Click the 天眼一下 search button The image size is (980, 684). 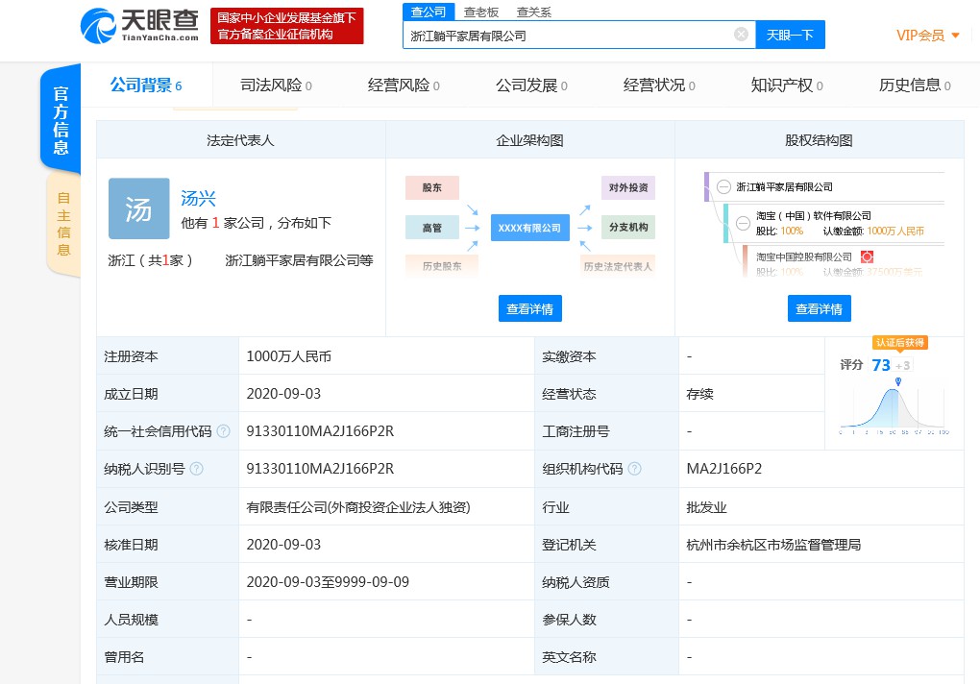[790, 35]
